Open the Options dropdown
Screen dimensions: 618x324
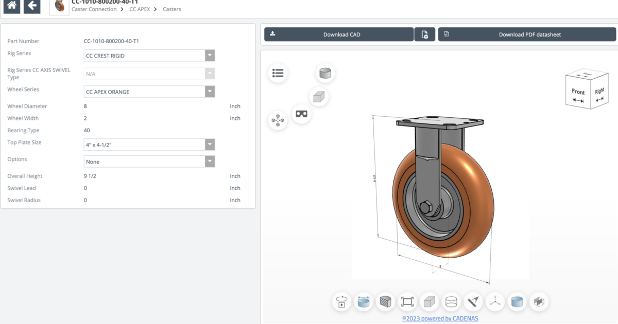point(210,161)
